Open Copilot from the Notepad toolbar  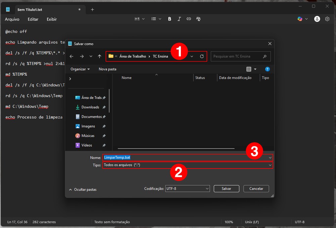(300, 19)
